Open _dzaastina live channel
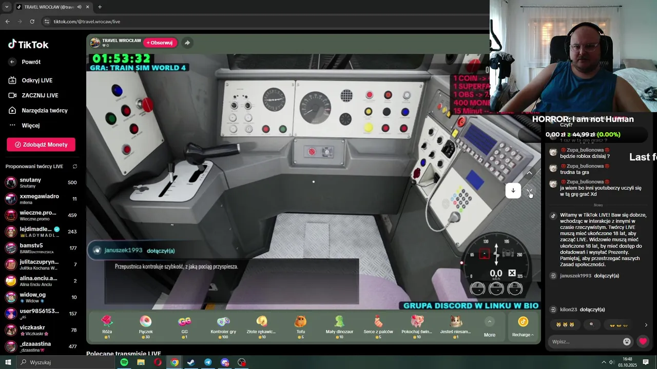This screenshot has height=369, width=657. pos(41,346)
